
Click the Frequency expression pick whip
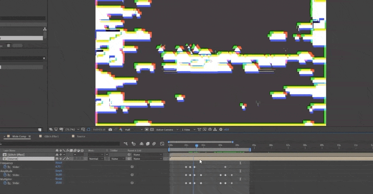(132, 167)
